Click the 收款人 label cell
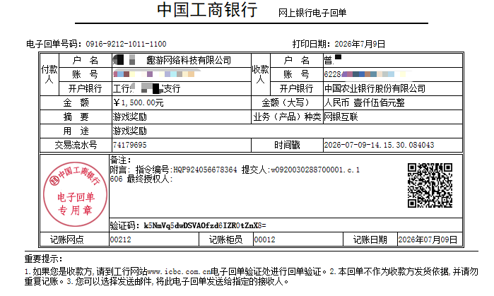494x296 pixels. 260,74
